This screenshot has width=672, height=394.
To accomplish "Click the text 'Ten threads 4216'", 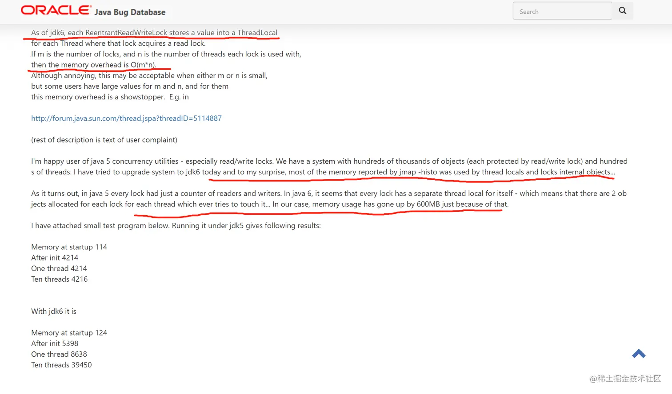I will click(60, 279).
